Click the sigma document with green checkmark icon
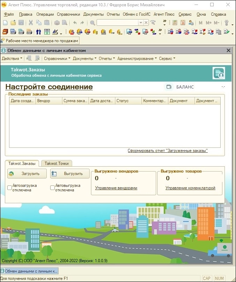236x282 pixels. point(227,32)
